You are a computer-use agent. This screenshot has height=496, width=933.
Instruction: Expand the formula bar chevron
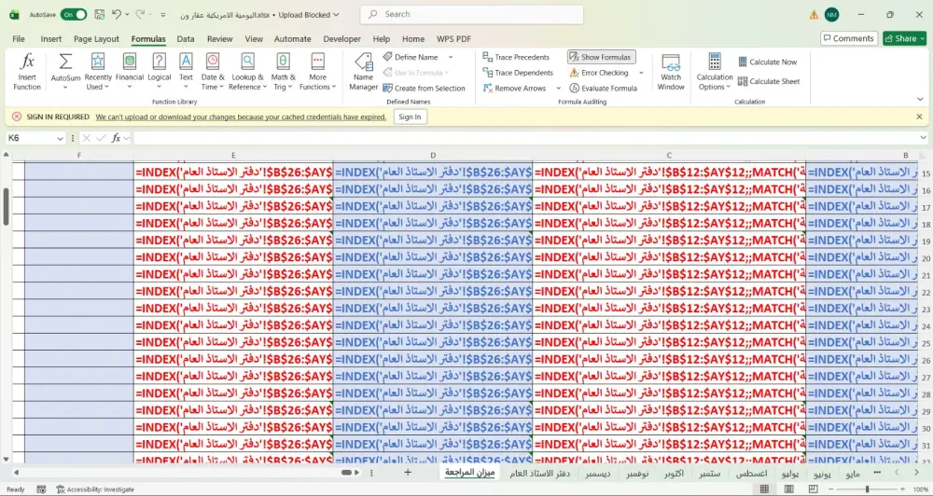pos(923,138)
